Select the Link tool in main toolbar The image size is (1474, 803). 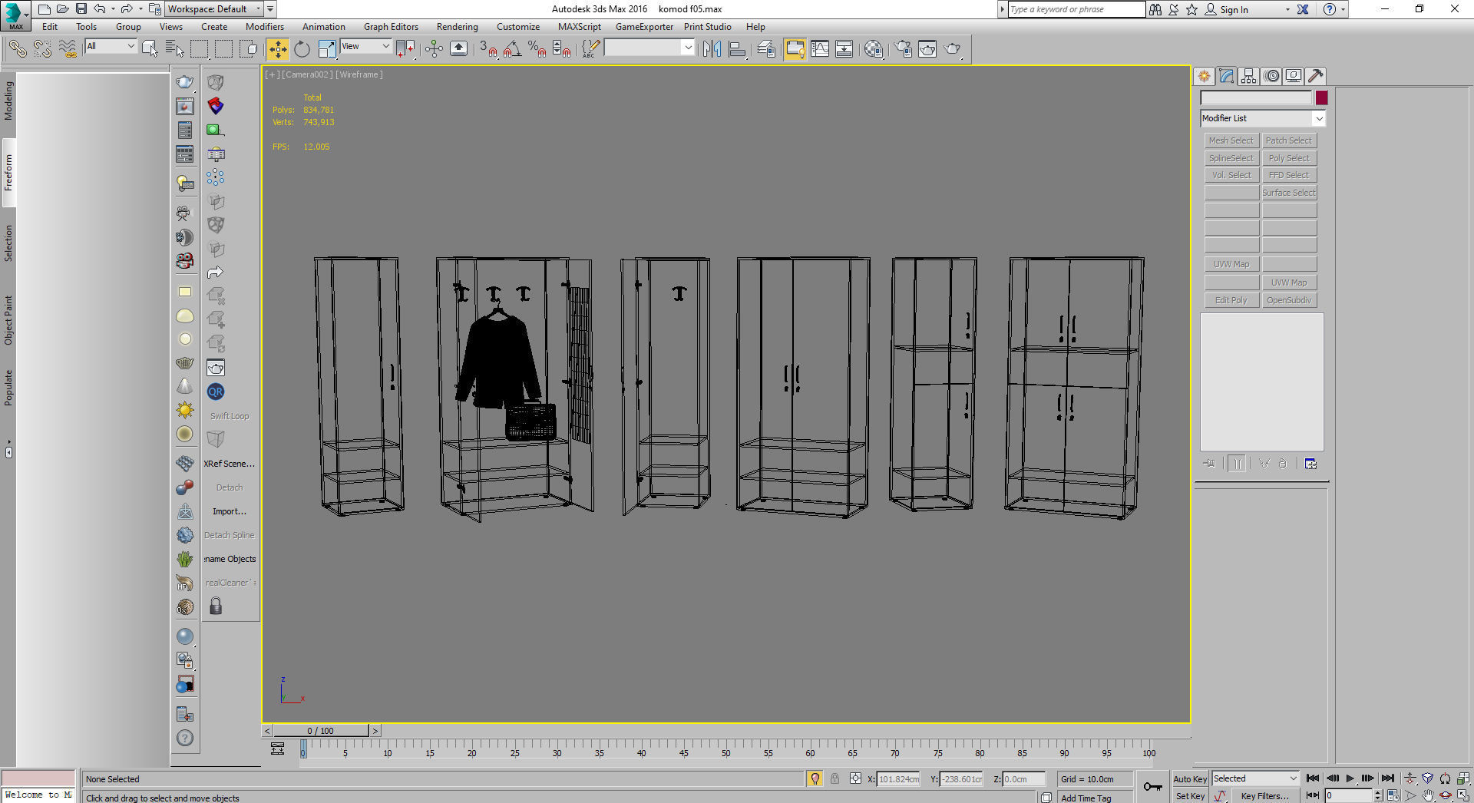tap(17, 49)
